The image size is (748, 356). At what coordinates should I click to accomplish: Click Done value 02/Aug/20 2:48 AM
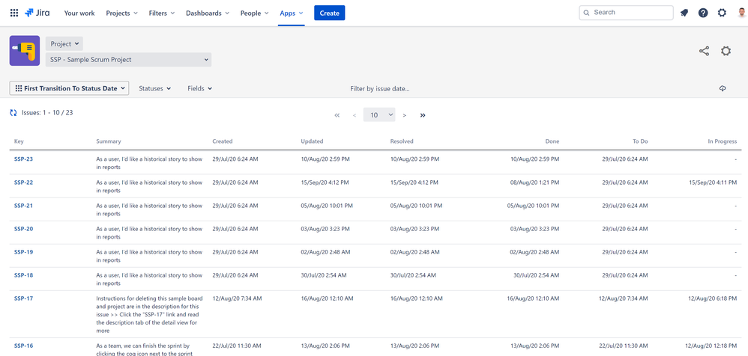point(534,252)
